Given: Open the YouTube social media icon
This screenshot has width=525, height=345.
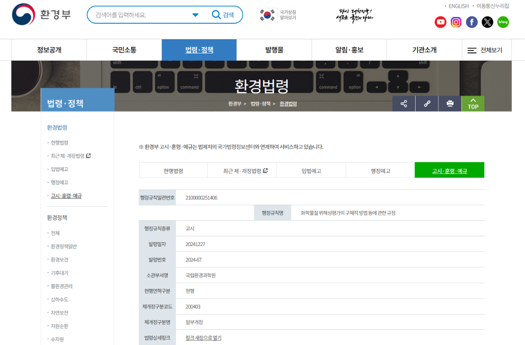Looking at the screenshot, I should click(440, 22).
